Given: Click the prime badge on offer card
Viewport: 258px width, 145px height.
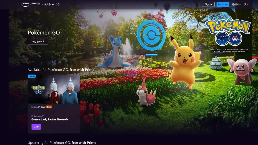Looking at the screenshot, I should tap(32, 76).
